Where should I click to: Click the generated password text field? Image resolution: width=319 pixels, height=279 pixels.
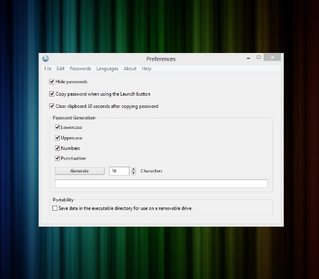[161, 184]
